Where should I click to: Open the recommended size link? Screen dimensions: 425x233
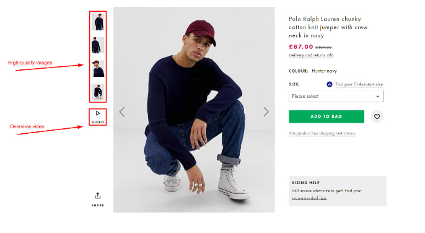point(309,198)
